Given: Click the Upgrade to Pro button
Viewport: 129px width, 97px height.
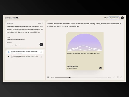Looking at the screenshot, I should pos(114,18).
